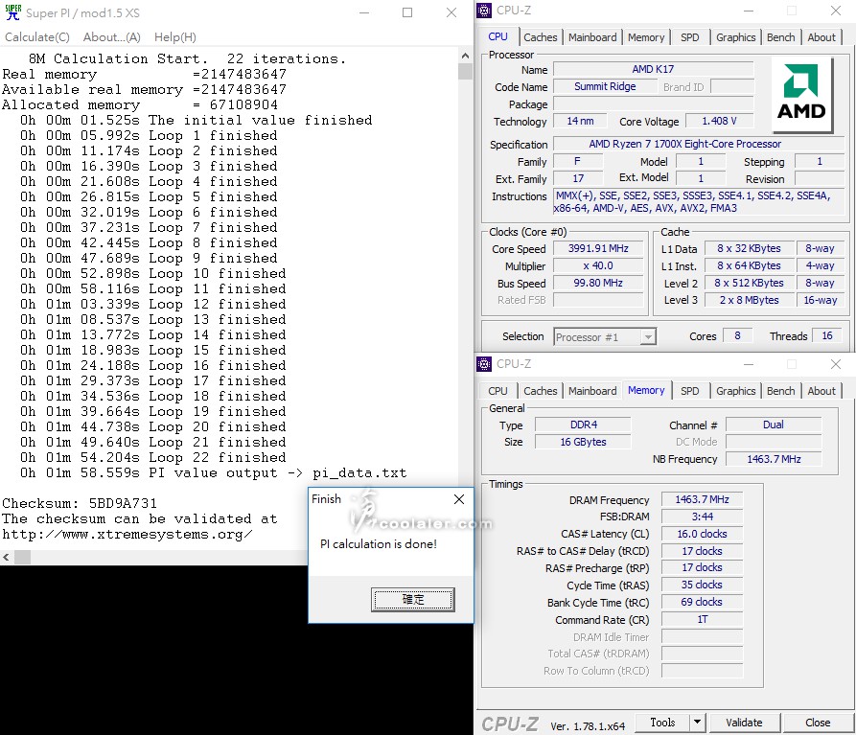Click the Super PI vertical scrollbar thumb
Image resolution: width=856 pixels, height=735 pixels.
465,72
